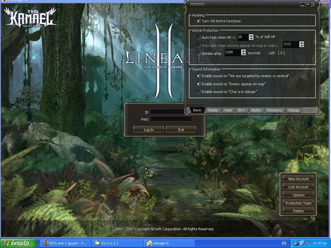331x248 pixels.
Task: Untick sound on Enemy appear on map
Action: coord(198,84)
